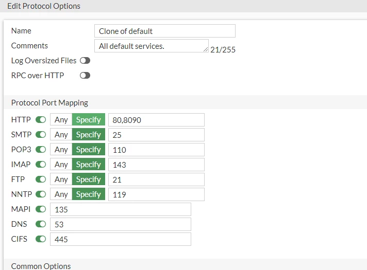Disable the NNTP protocol toggle
This screenshot has width=367, height=270.
(x=41, y=194)
